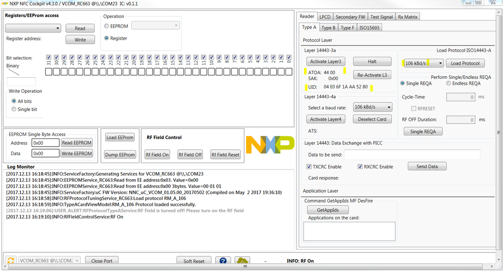Image resolution: width=503 pixels, height=271 pixels.
Task: Click the GetAppIds button
Action: click(328, 210)
